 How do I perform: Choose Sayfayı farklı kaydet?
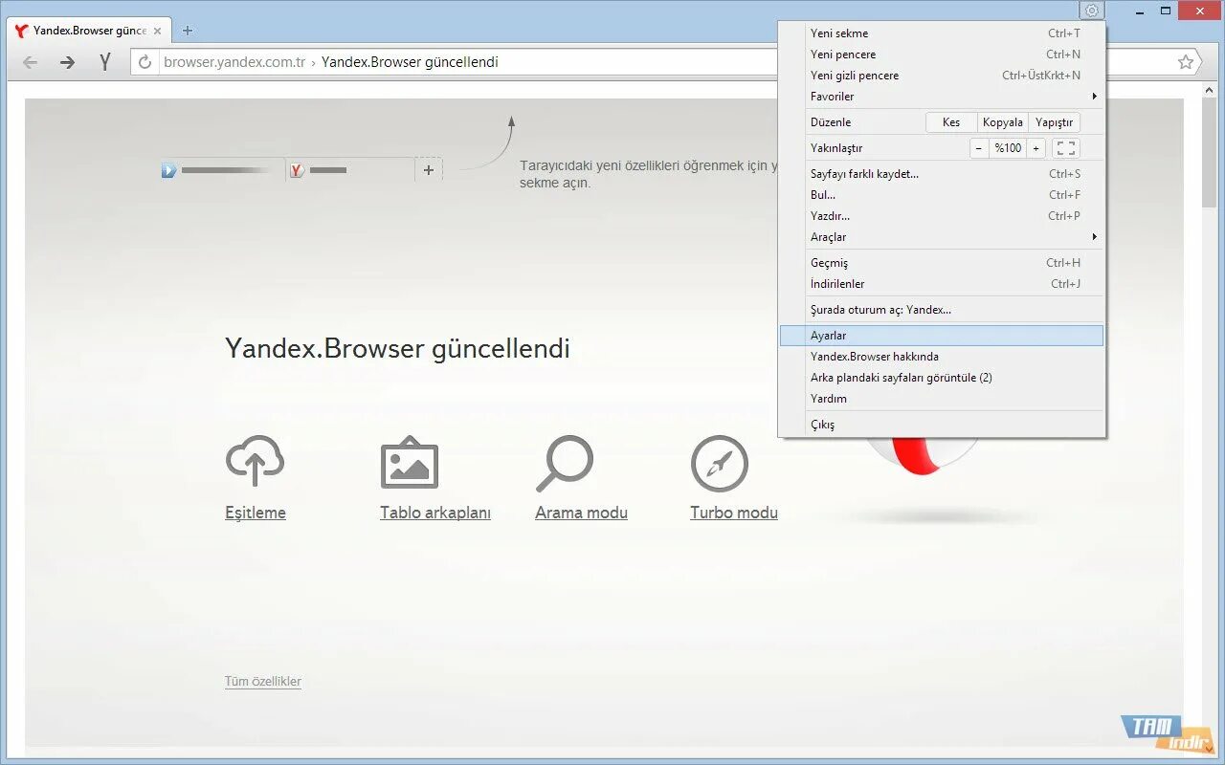(943, 174)
